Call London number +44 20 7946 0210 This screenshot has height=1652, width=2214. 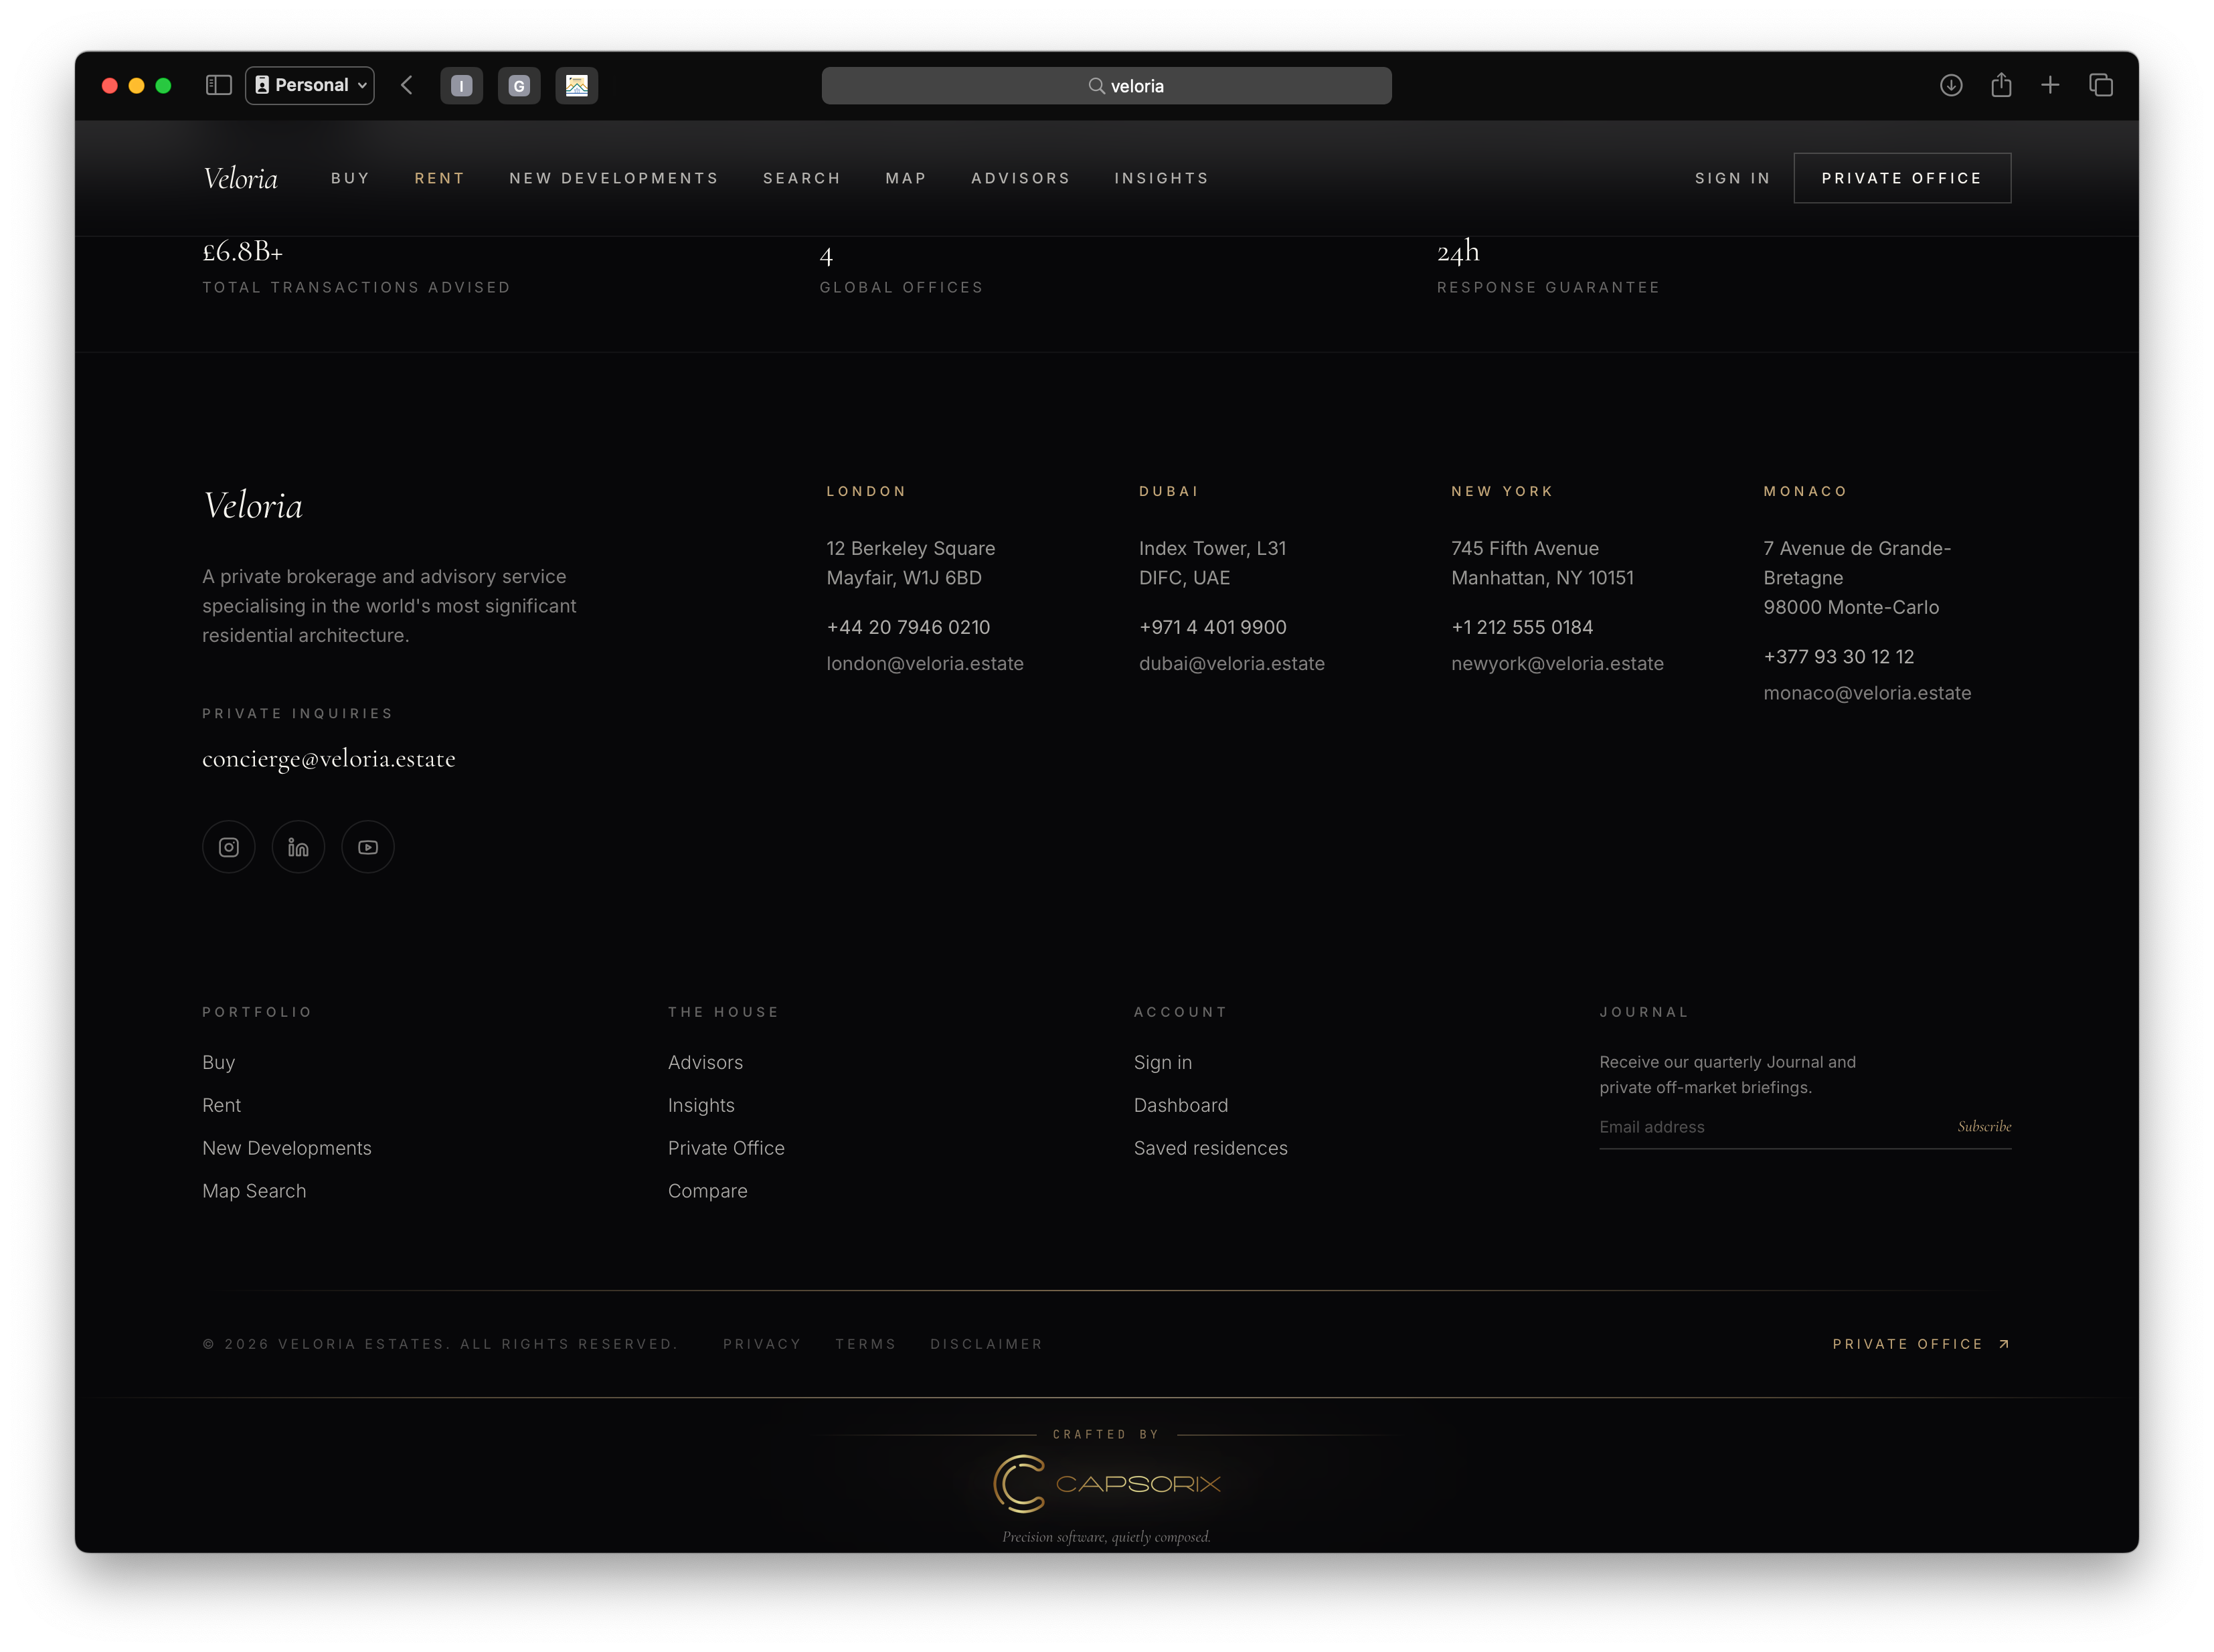[x=908, y=627]
